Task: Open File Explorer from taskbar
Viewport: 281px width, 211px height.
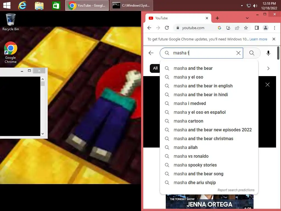Action: tap(39, 5)
